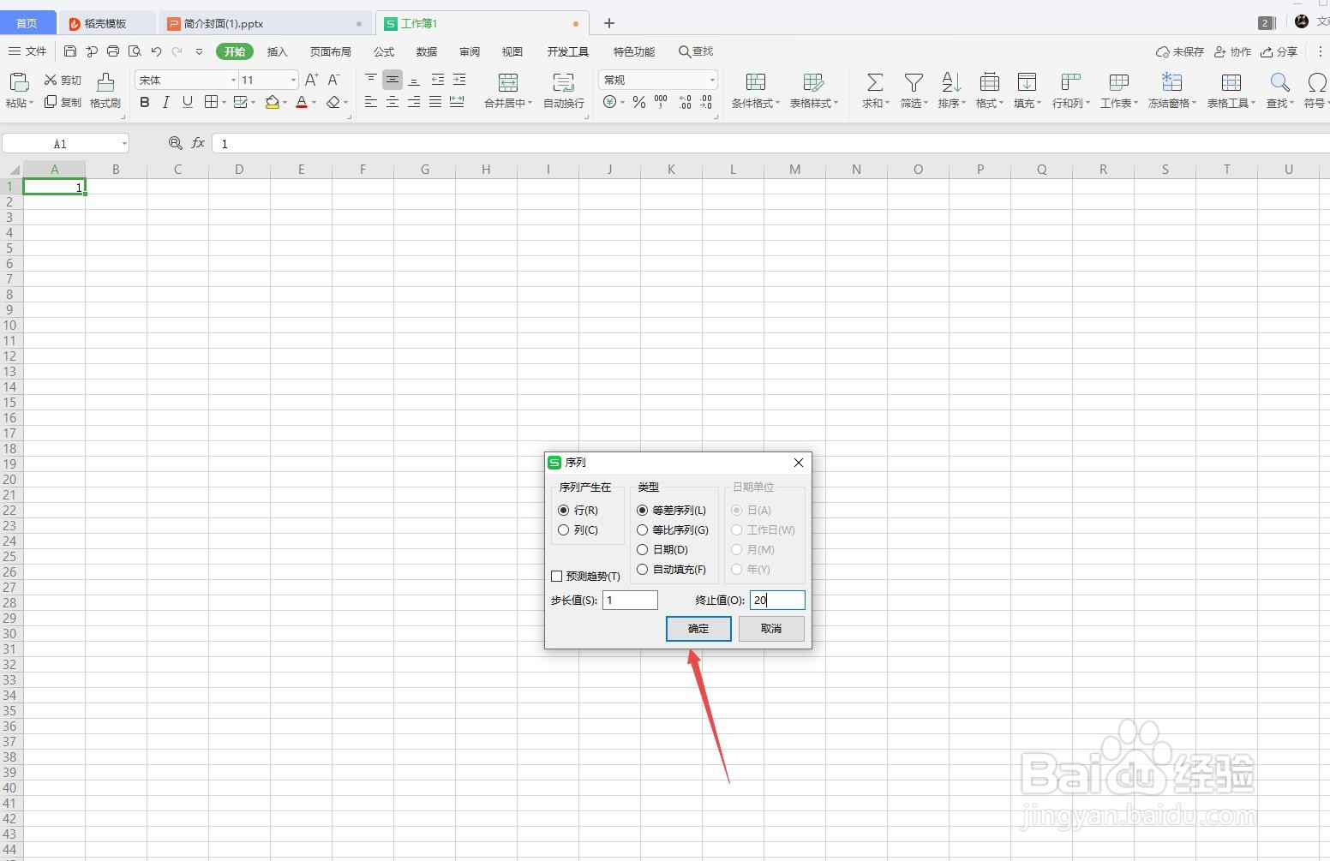This screenshot has height=861, width=1330.
Task: Choose 自动填充(F) series type
Action: tap(642, 569)
